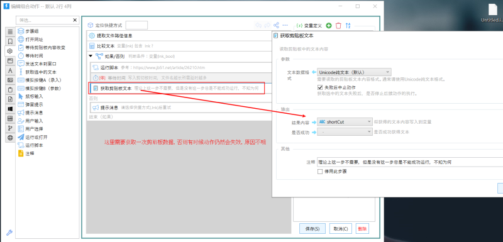
Task: Select the 运行脚本 step inside 如果/否则
Action: coord(181,68)
